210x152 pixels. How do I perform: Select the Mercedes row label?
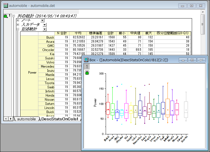(46, 66)
